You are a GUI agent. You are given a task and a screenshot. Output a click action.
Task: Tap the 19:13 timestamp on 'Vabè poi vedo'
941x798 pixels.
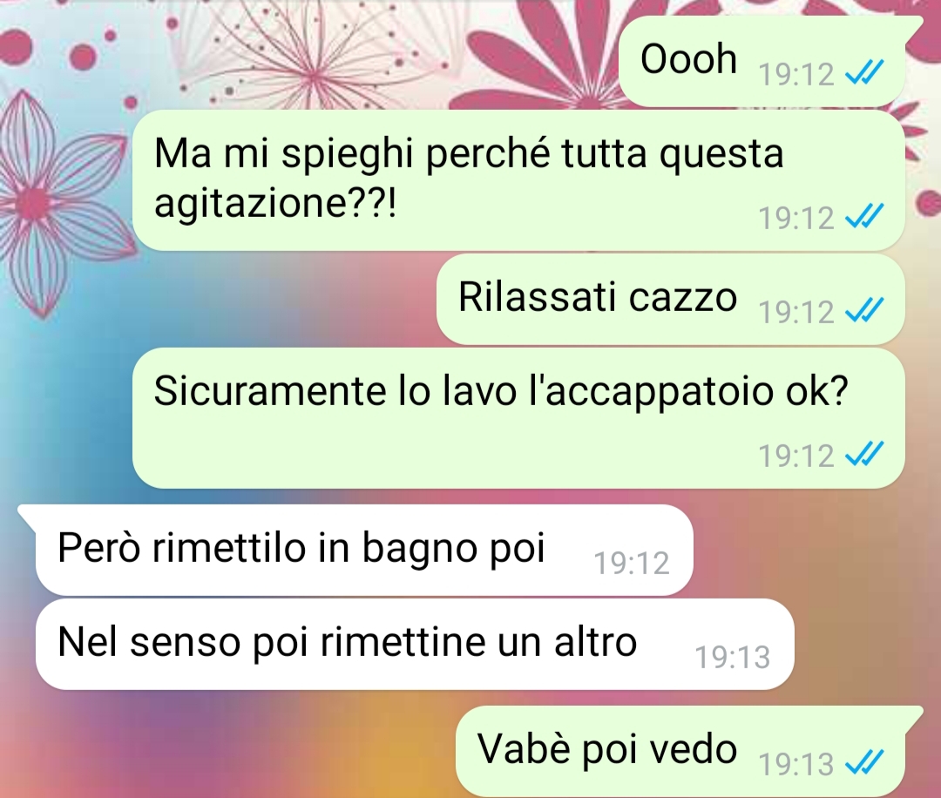click(796, 764)
